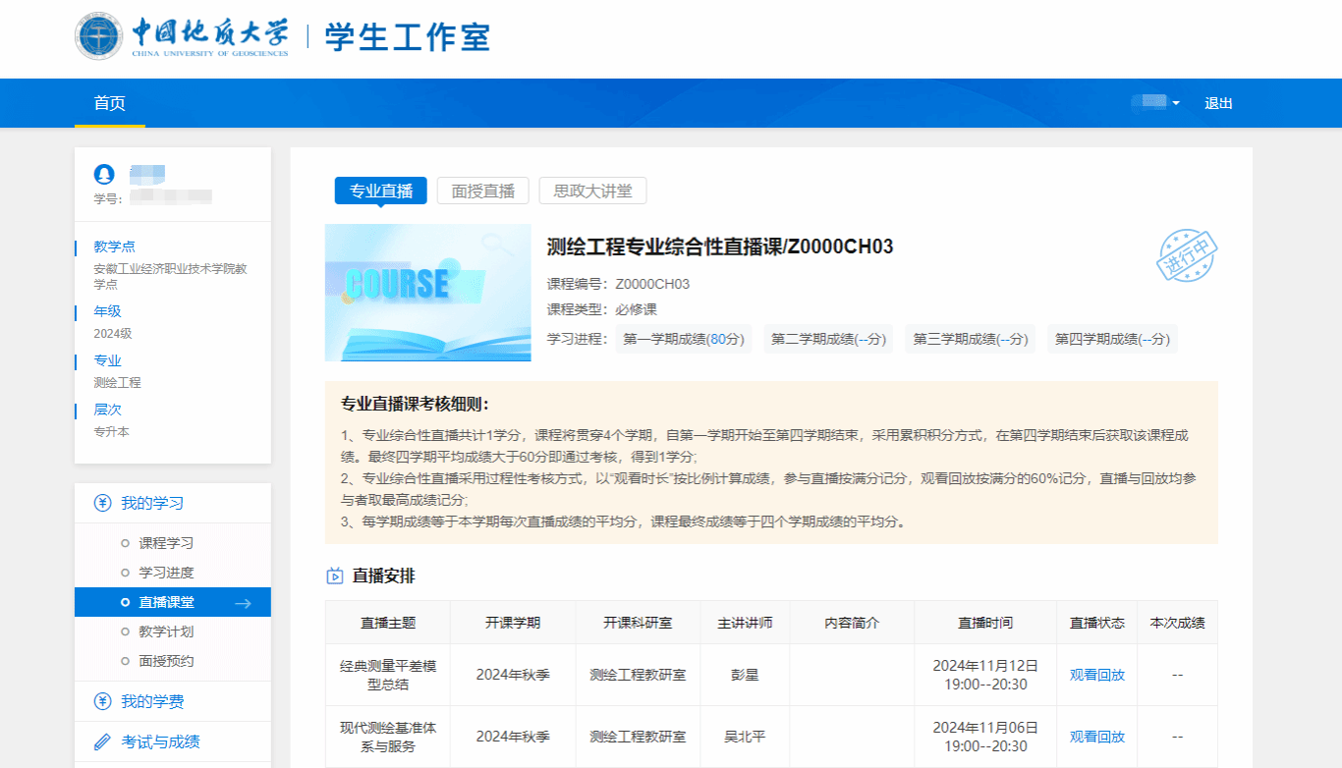The image size is (1342, 768).
Task: Click the 直播安排 TV play icon
Action: point(335,576)
